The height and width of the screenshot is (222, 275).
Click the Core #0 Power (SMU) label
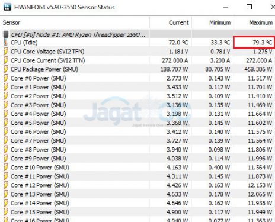click(x=39, y=78)
